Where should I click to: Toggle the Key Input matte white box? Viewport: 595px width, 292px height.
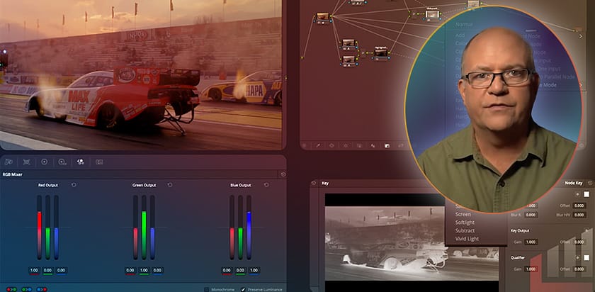tap(586, 194)
